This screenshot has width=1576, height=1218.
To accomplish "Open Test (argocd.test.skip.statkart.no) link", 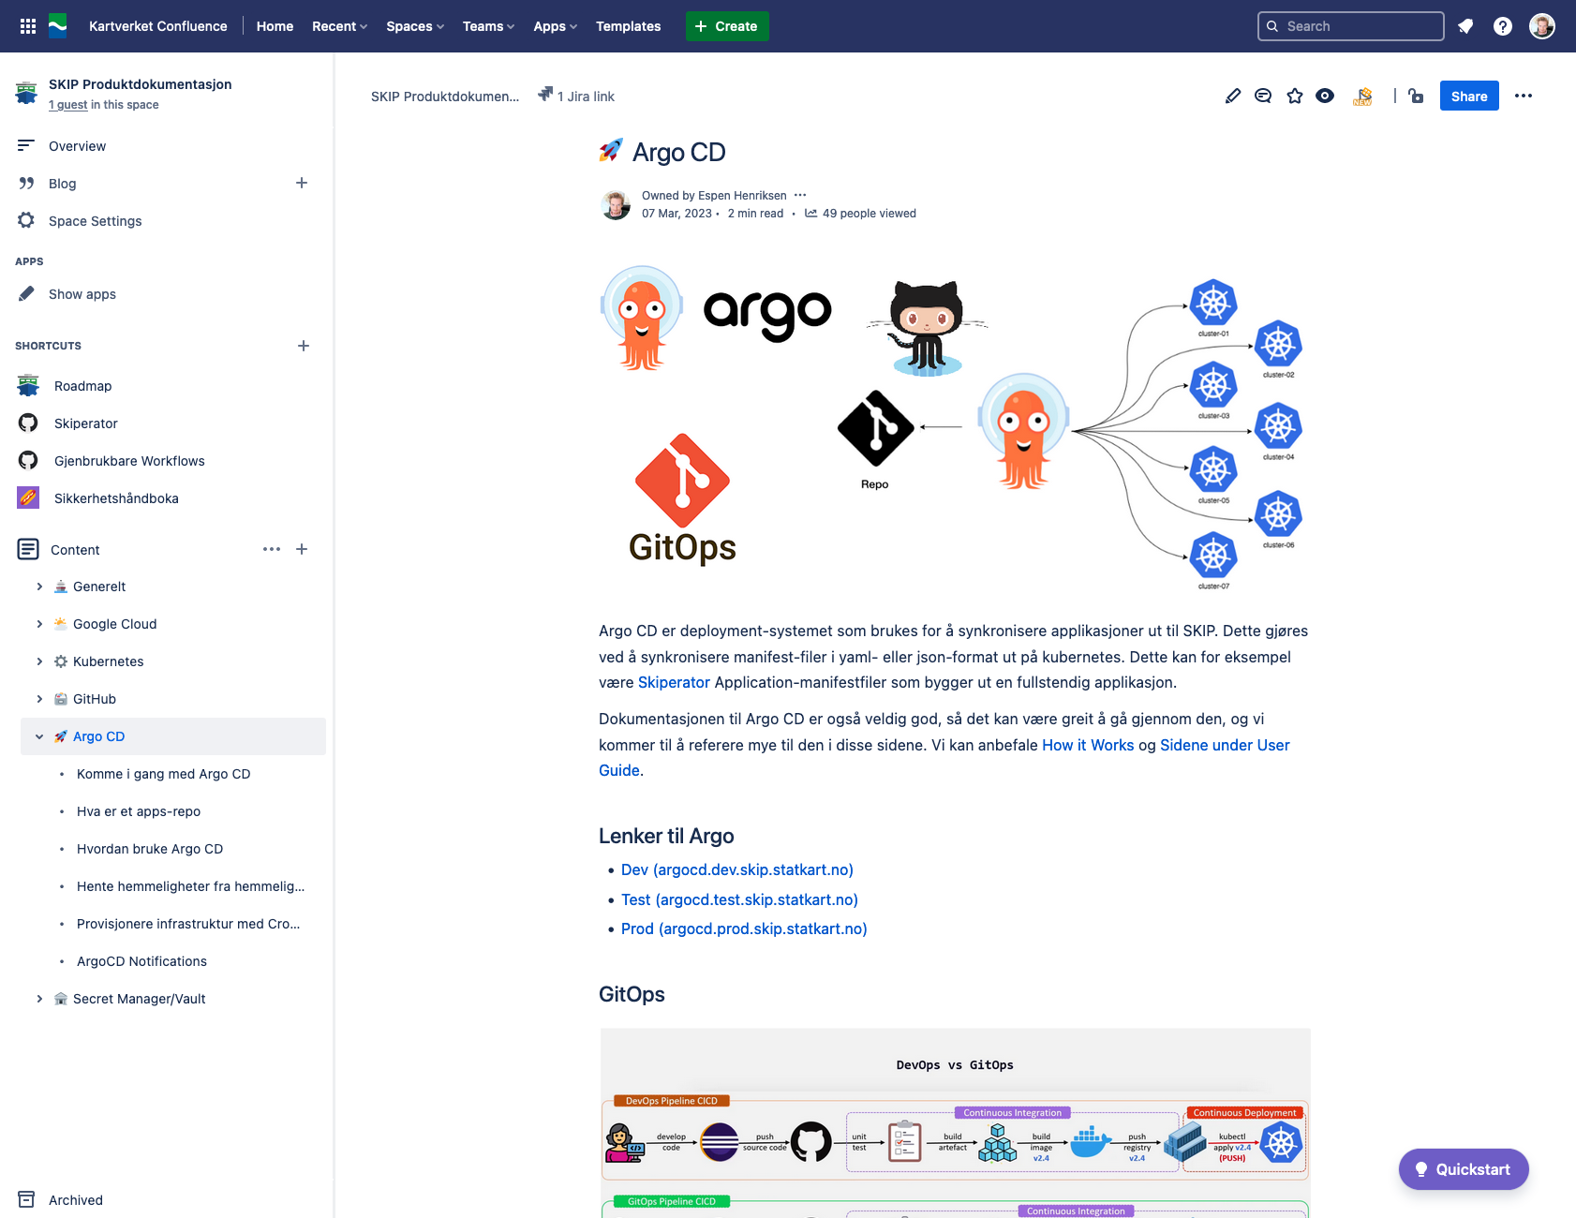I will click(x=739, y=899).
